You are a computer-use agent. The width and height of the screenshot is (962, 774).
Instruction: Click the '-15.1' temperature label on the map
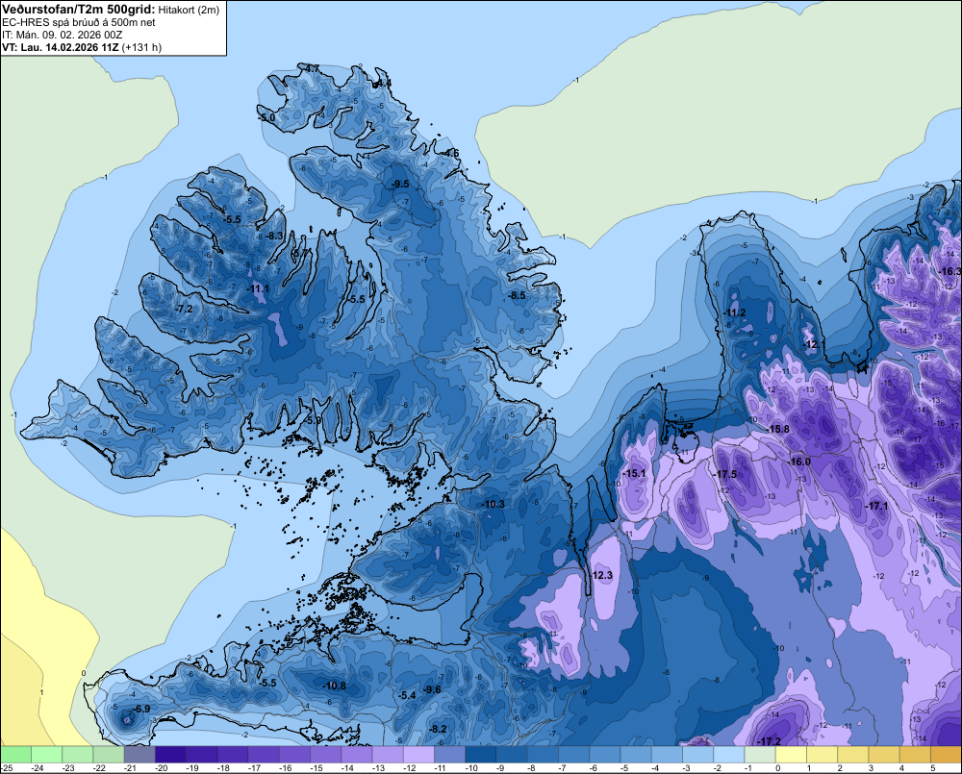pyautogui.click(x=634, y=473)
